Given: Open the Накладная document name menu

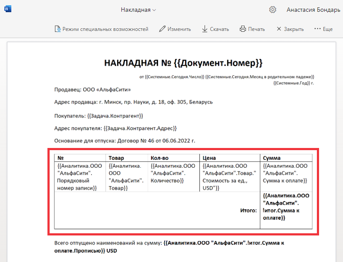Looking at the screenshot, I should pos(138,10).
